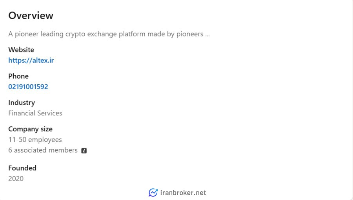Click the word "pioneers" ending the description

point(189,34)
